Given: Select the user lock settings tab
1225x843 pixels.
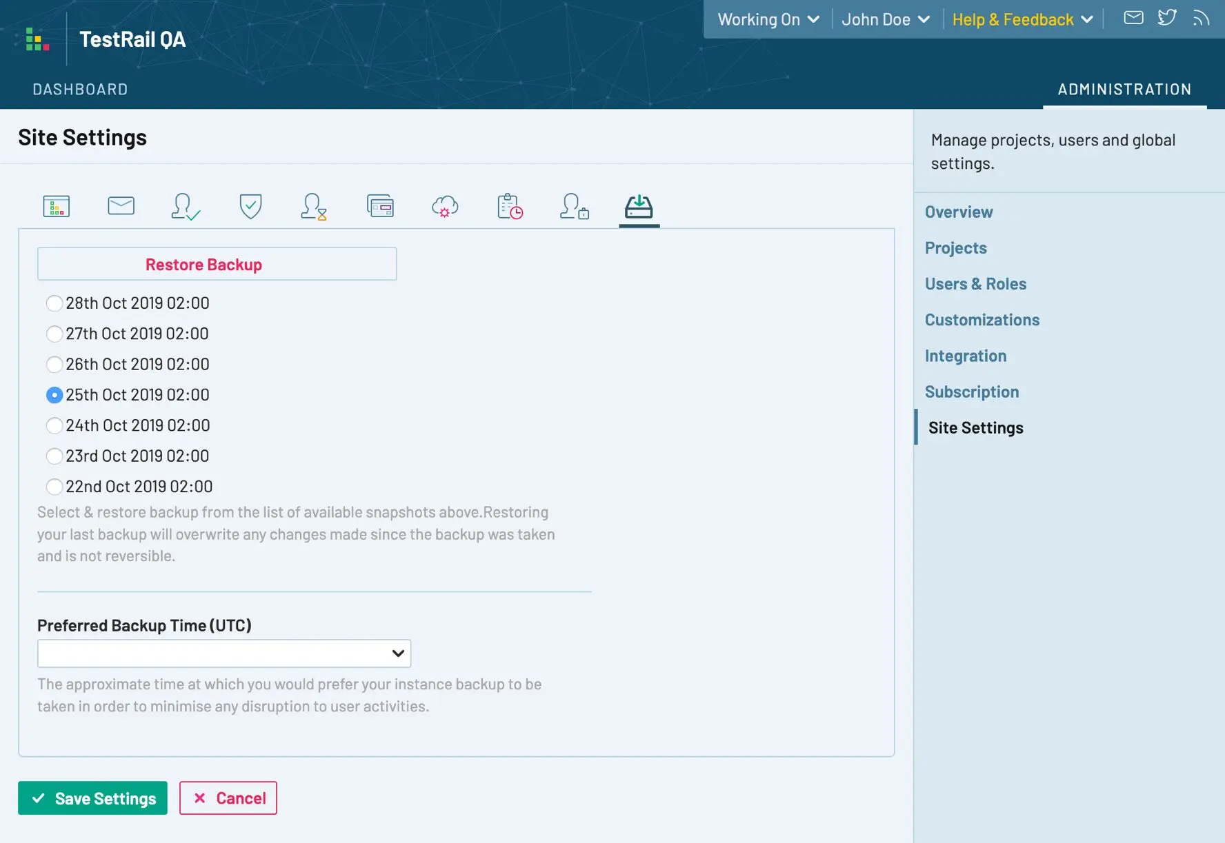Looking at the screenshot, I should (574, 205).
